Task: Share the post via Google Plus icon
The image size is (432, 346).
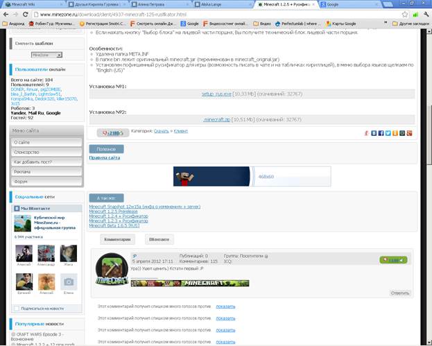Action: (409, 133)
